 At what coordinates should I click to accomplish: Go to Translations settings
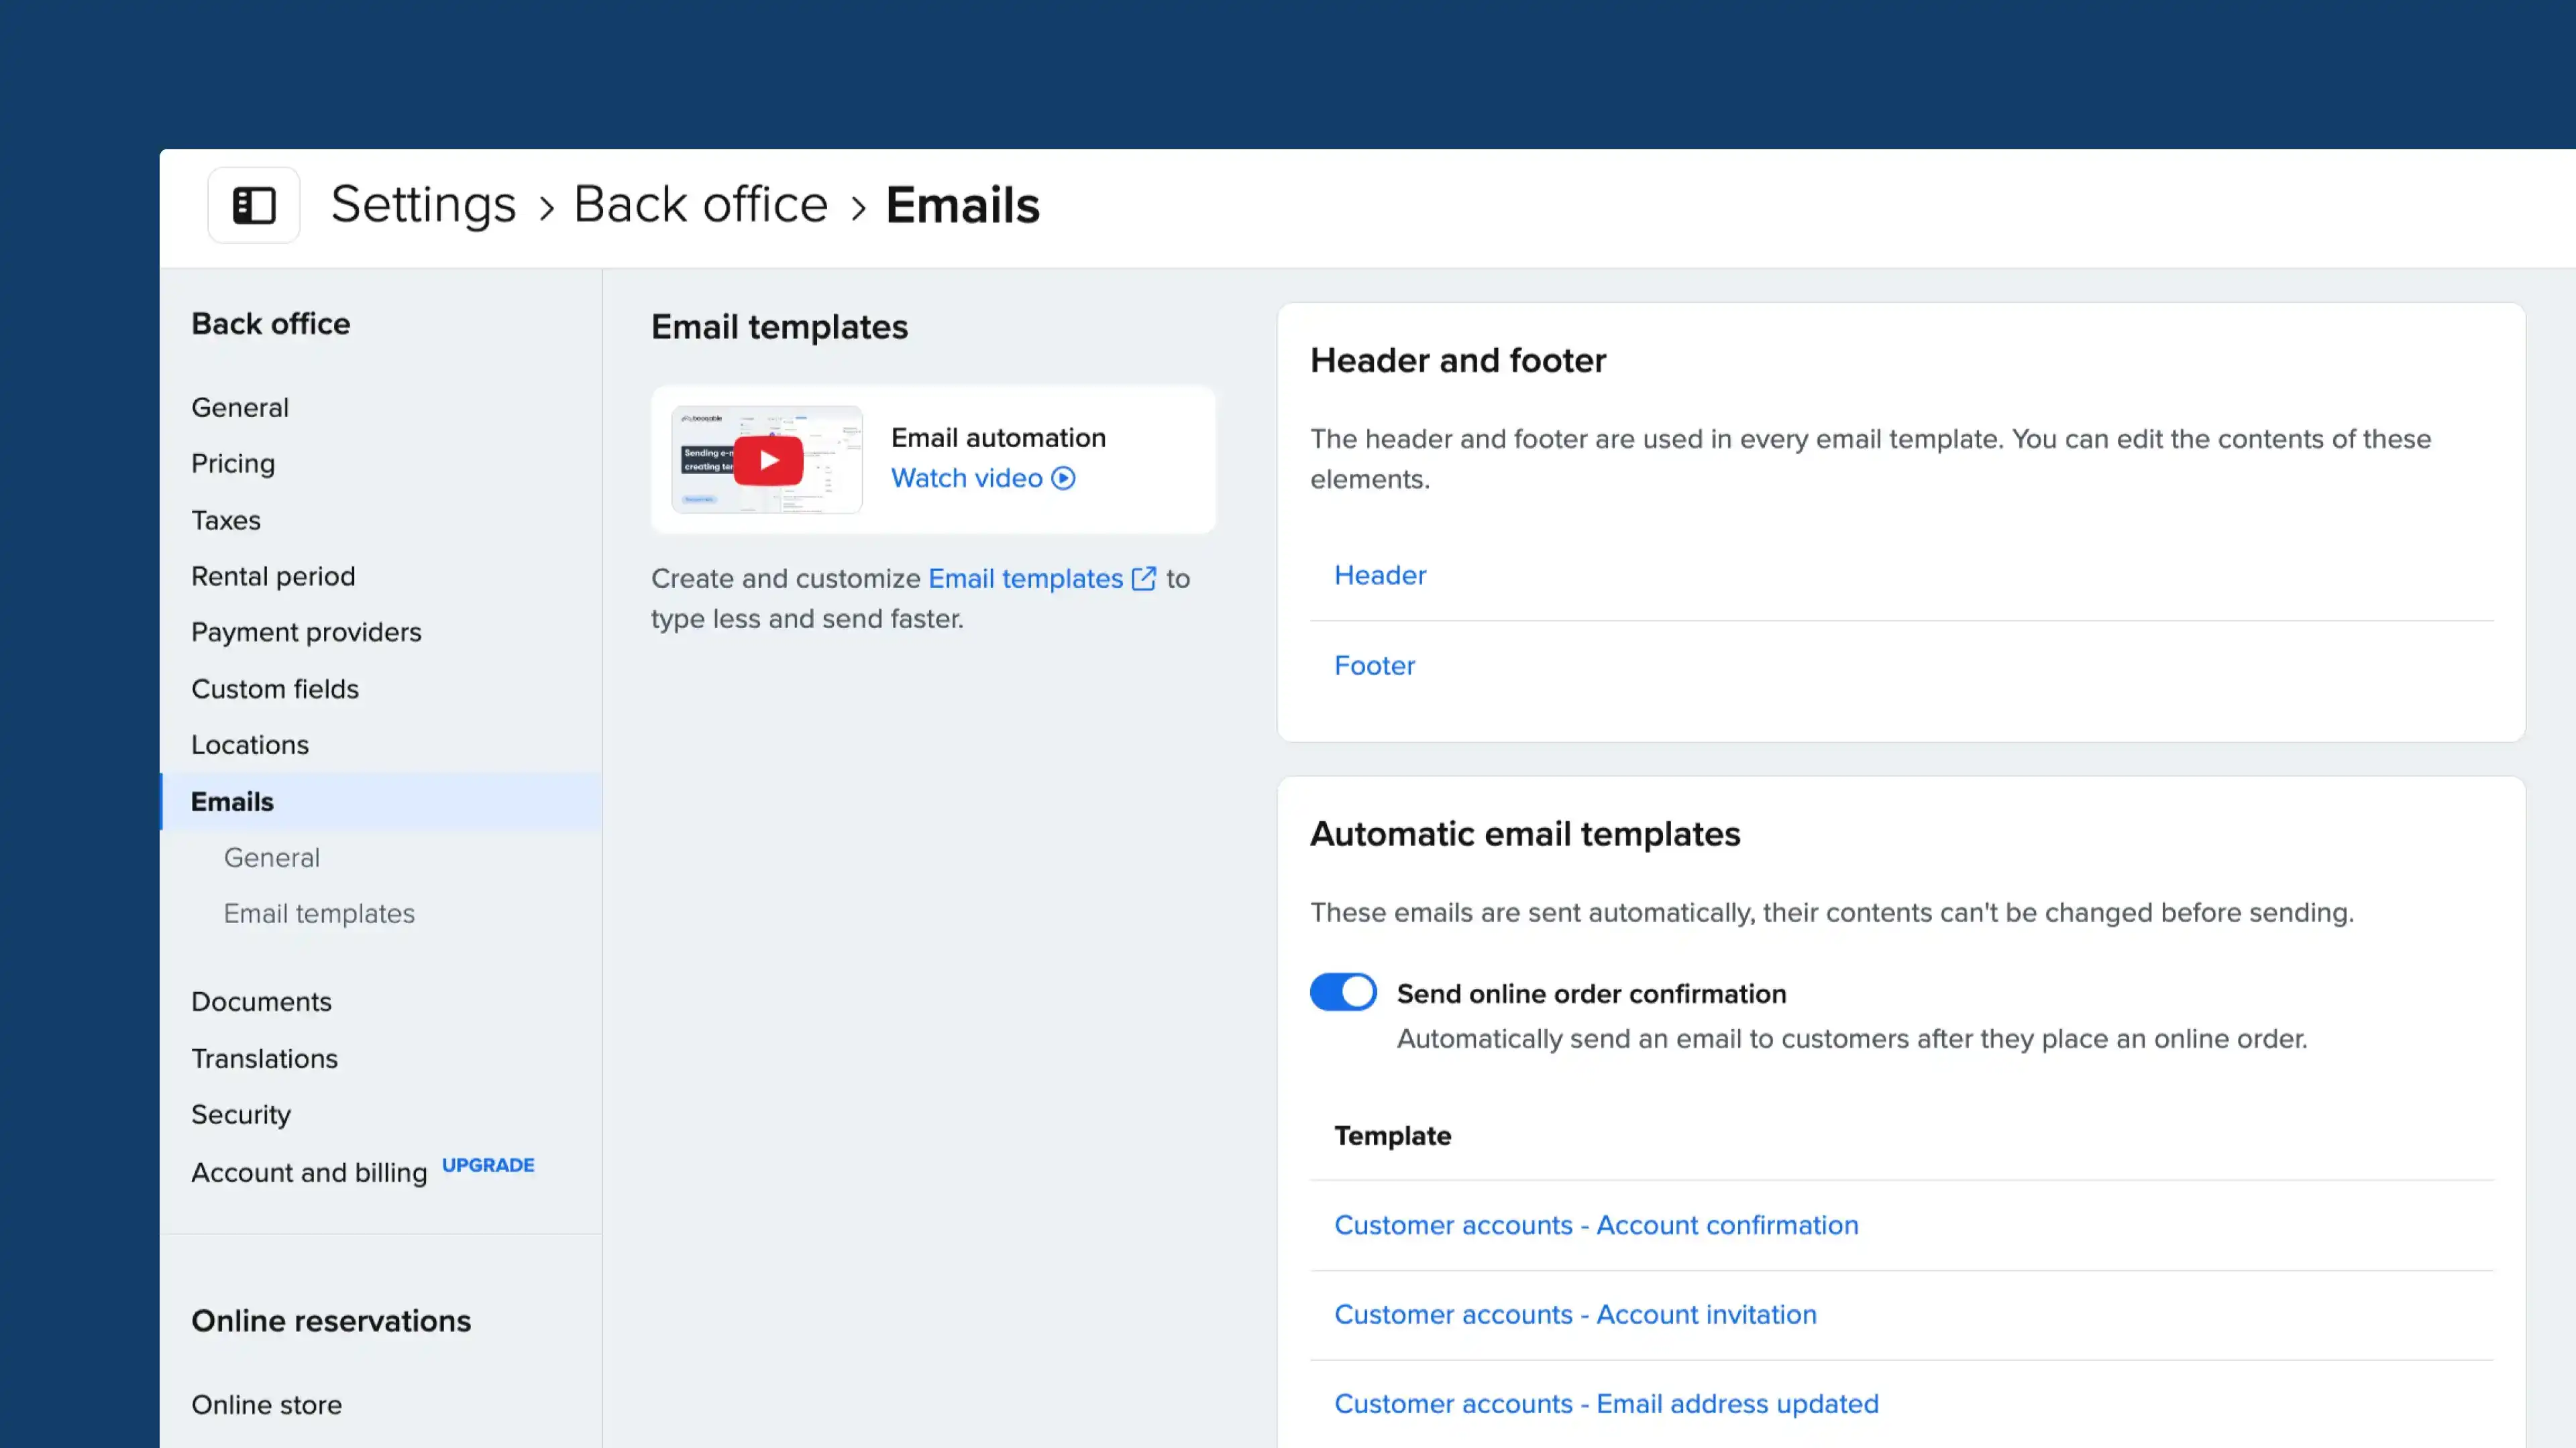264,1059
